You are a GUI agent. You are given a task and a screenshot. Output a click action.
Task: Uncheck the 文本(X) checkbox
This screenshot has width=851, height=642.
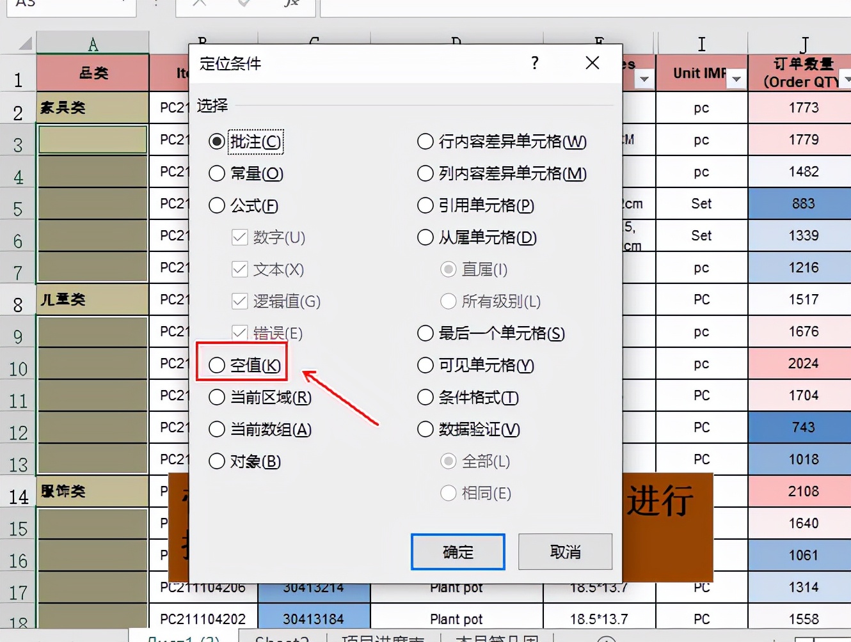(239, 269)
